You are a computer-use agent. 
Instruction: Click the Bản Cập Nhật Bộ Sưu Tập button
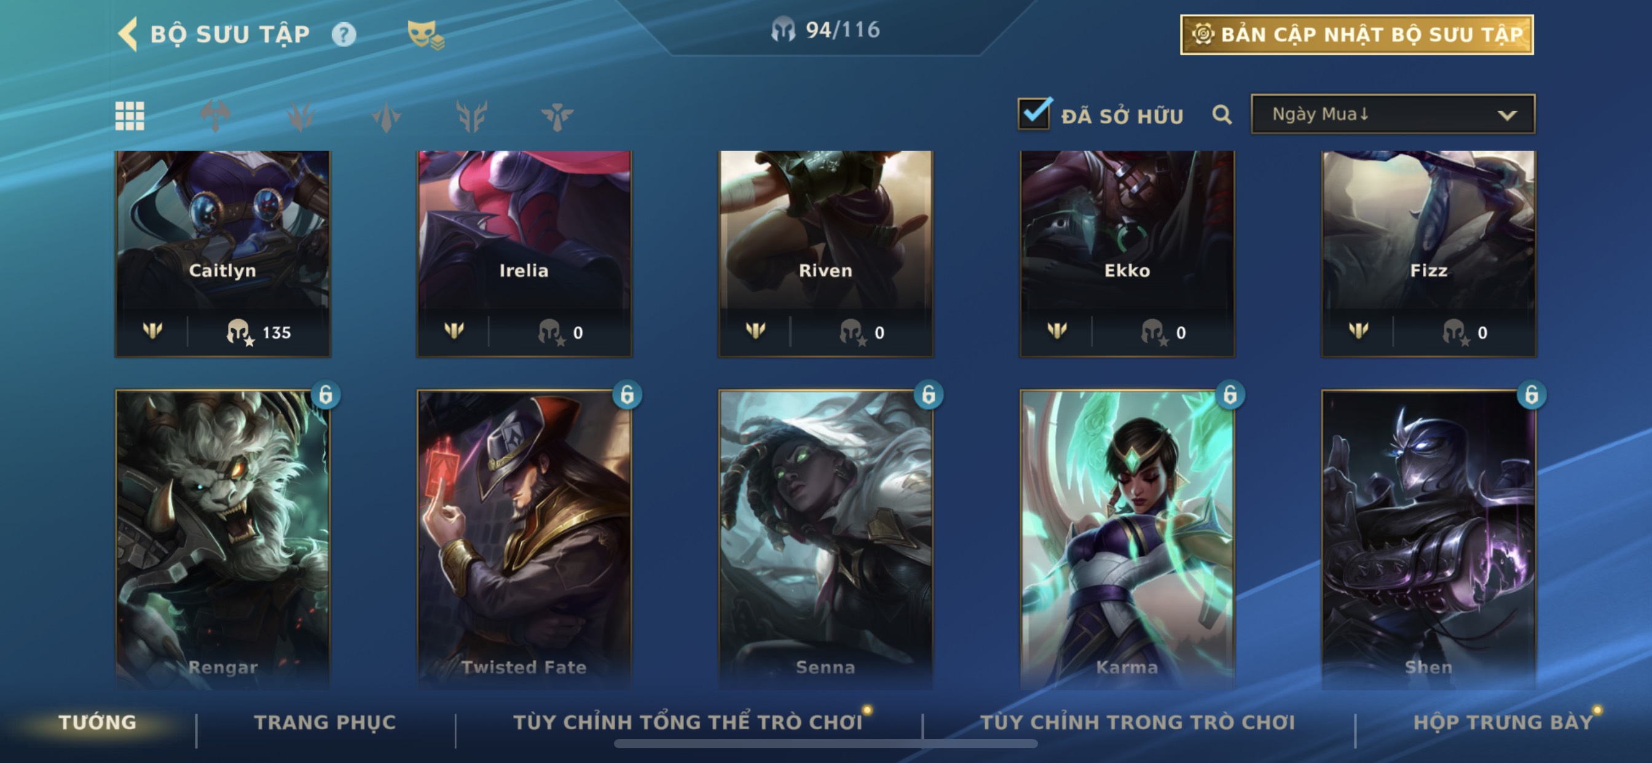pyautogui.click(x=1357, y=34)
